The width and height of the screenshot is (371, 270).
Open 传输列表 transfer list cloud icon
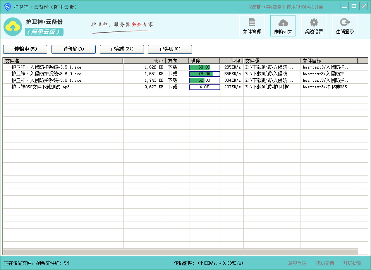(283, 26)
